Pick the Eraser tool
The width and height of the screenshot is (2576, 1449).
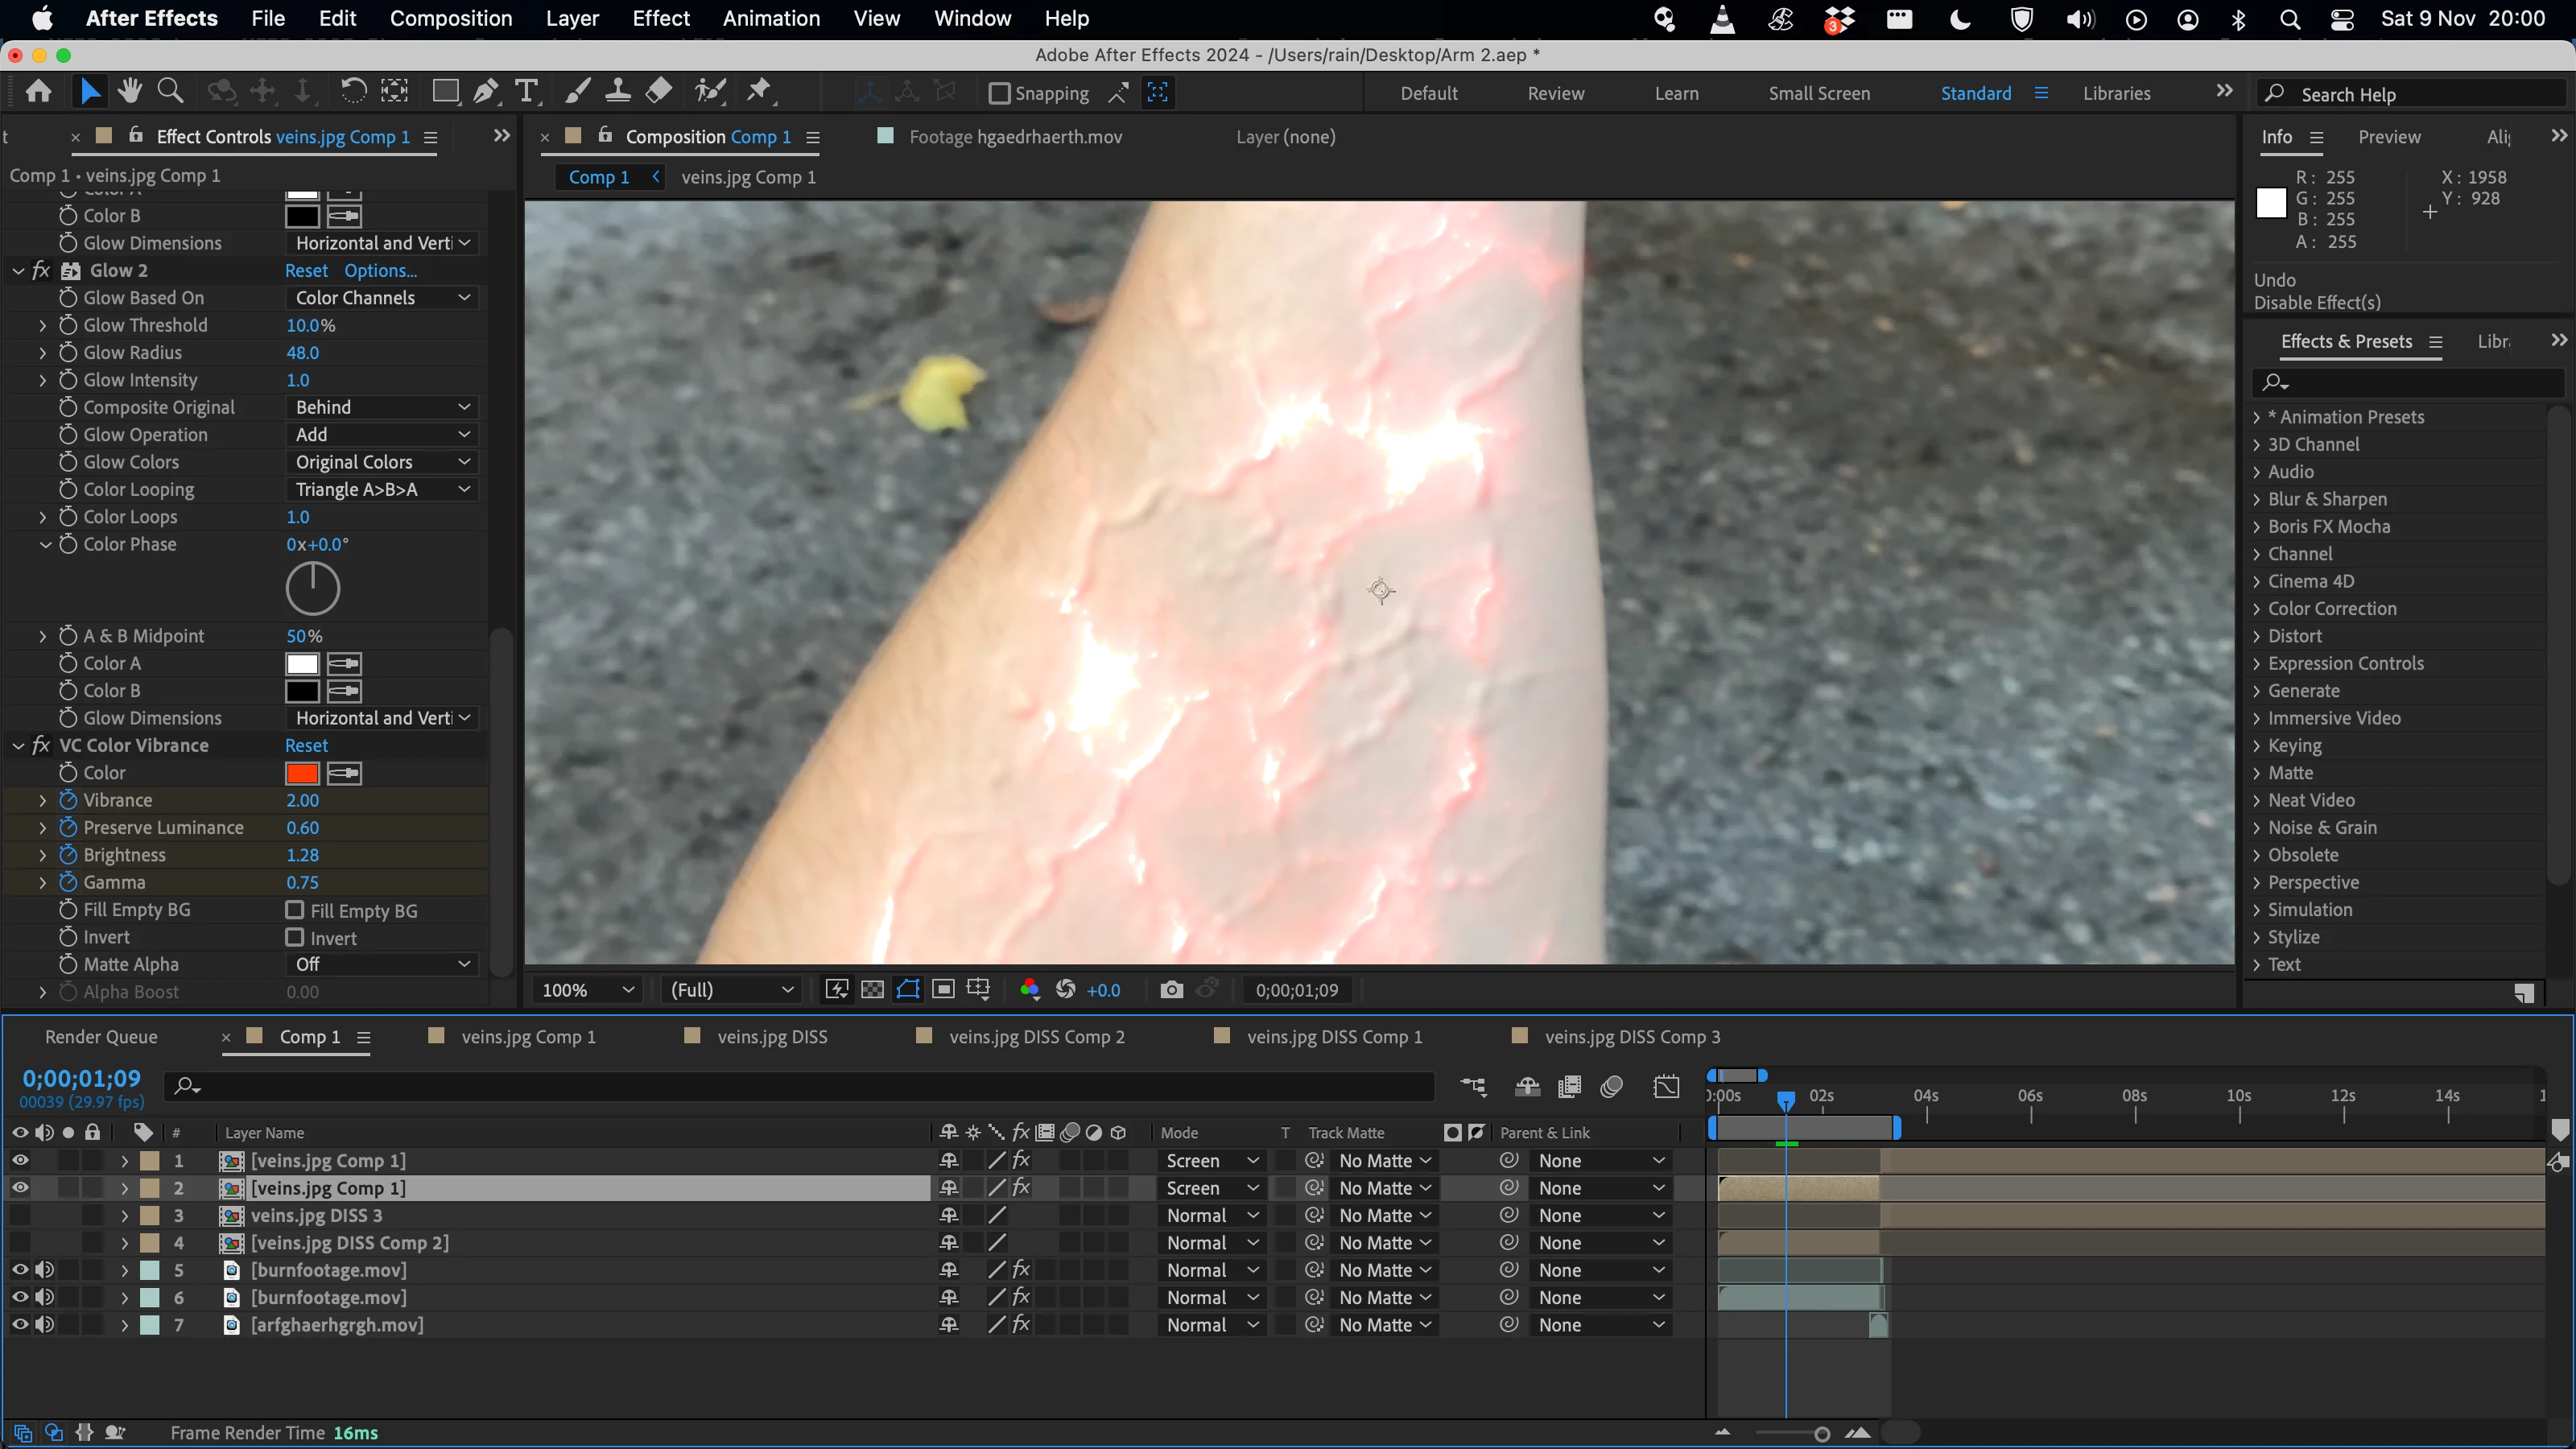click(659, 92)
